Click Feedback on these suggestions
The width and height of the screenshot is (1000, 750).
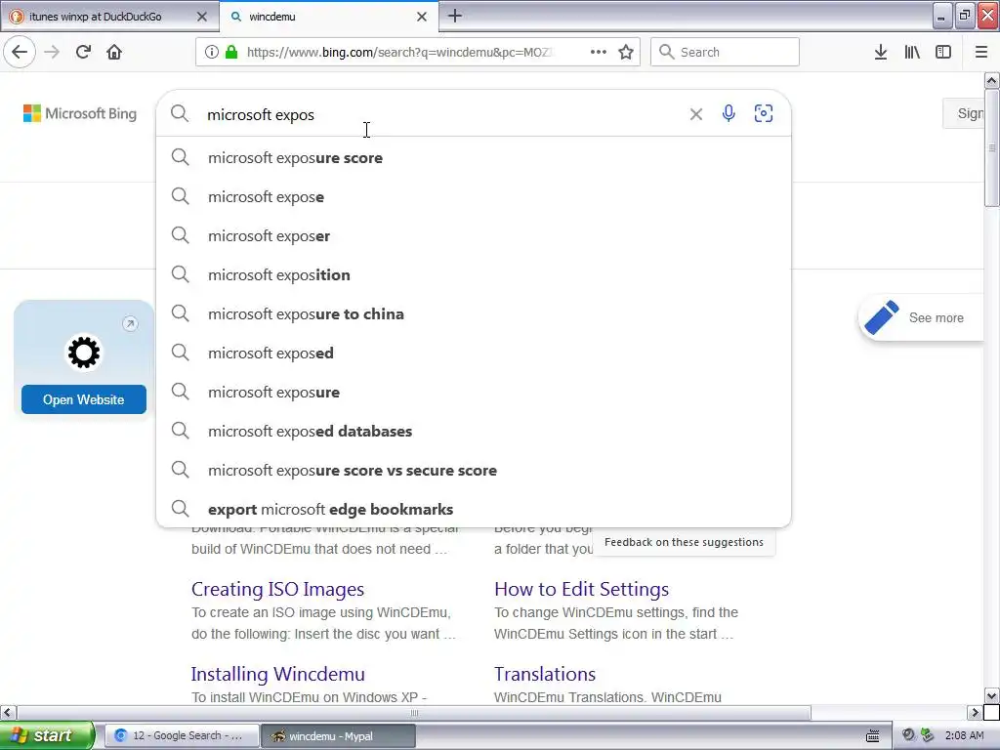(x=684, y=542)
